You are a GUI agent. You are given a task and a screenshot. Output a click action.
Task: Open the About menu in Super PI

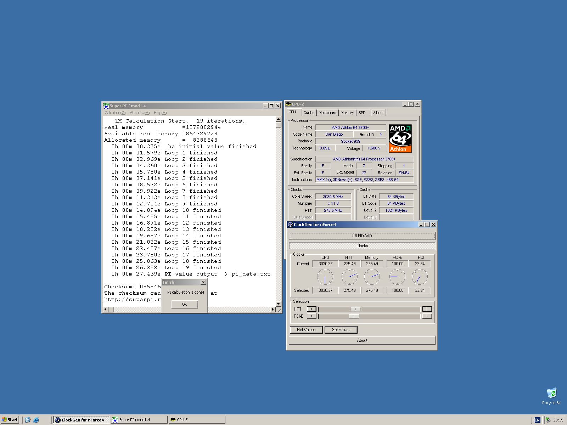140,113
